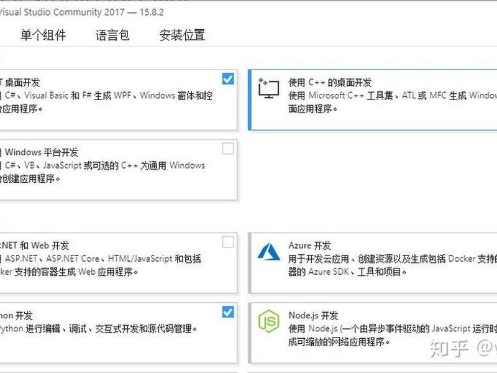Click the Node.js hexagon logo icon

pyautogui.click(x=268, y=321)
